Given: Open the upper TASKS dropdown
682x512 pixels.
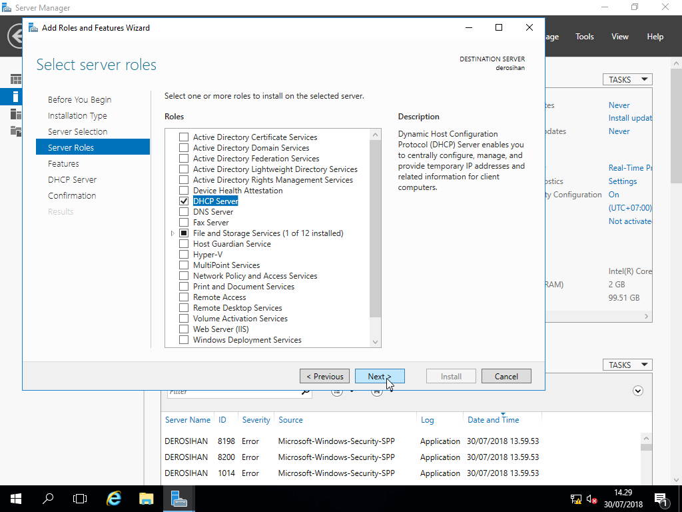Looking at the screenshot, I should 627,80.
